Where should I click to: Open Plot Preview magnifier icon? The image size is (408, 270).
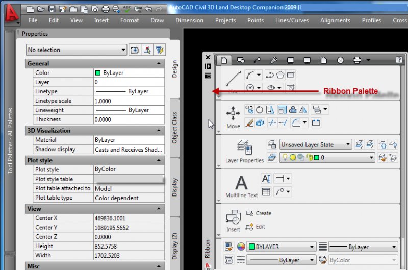[95, 9]
